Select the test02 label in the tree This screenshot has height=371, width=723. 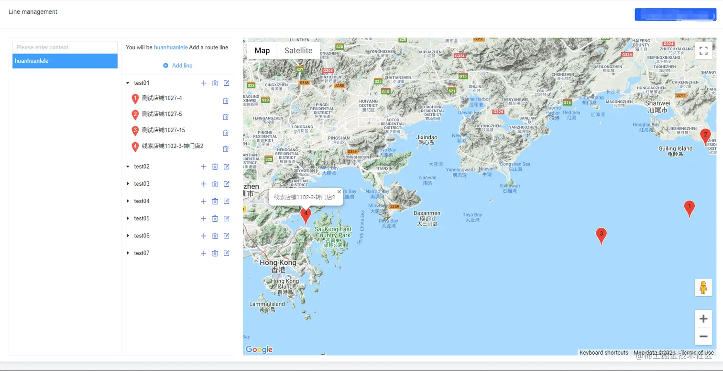point(142,167)
